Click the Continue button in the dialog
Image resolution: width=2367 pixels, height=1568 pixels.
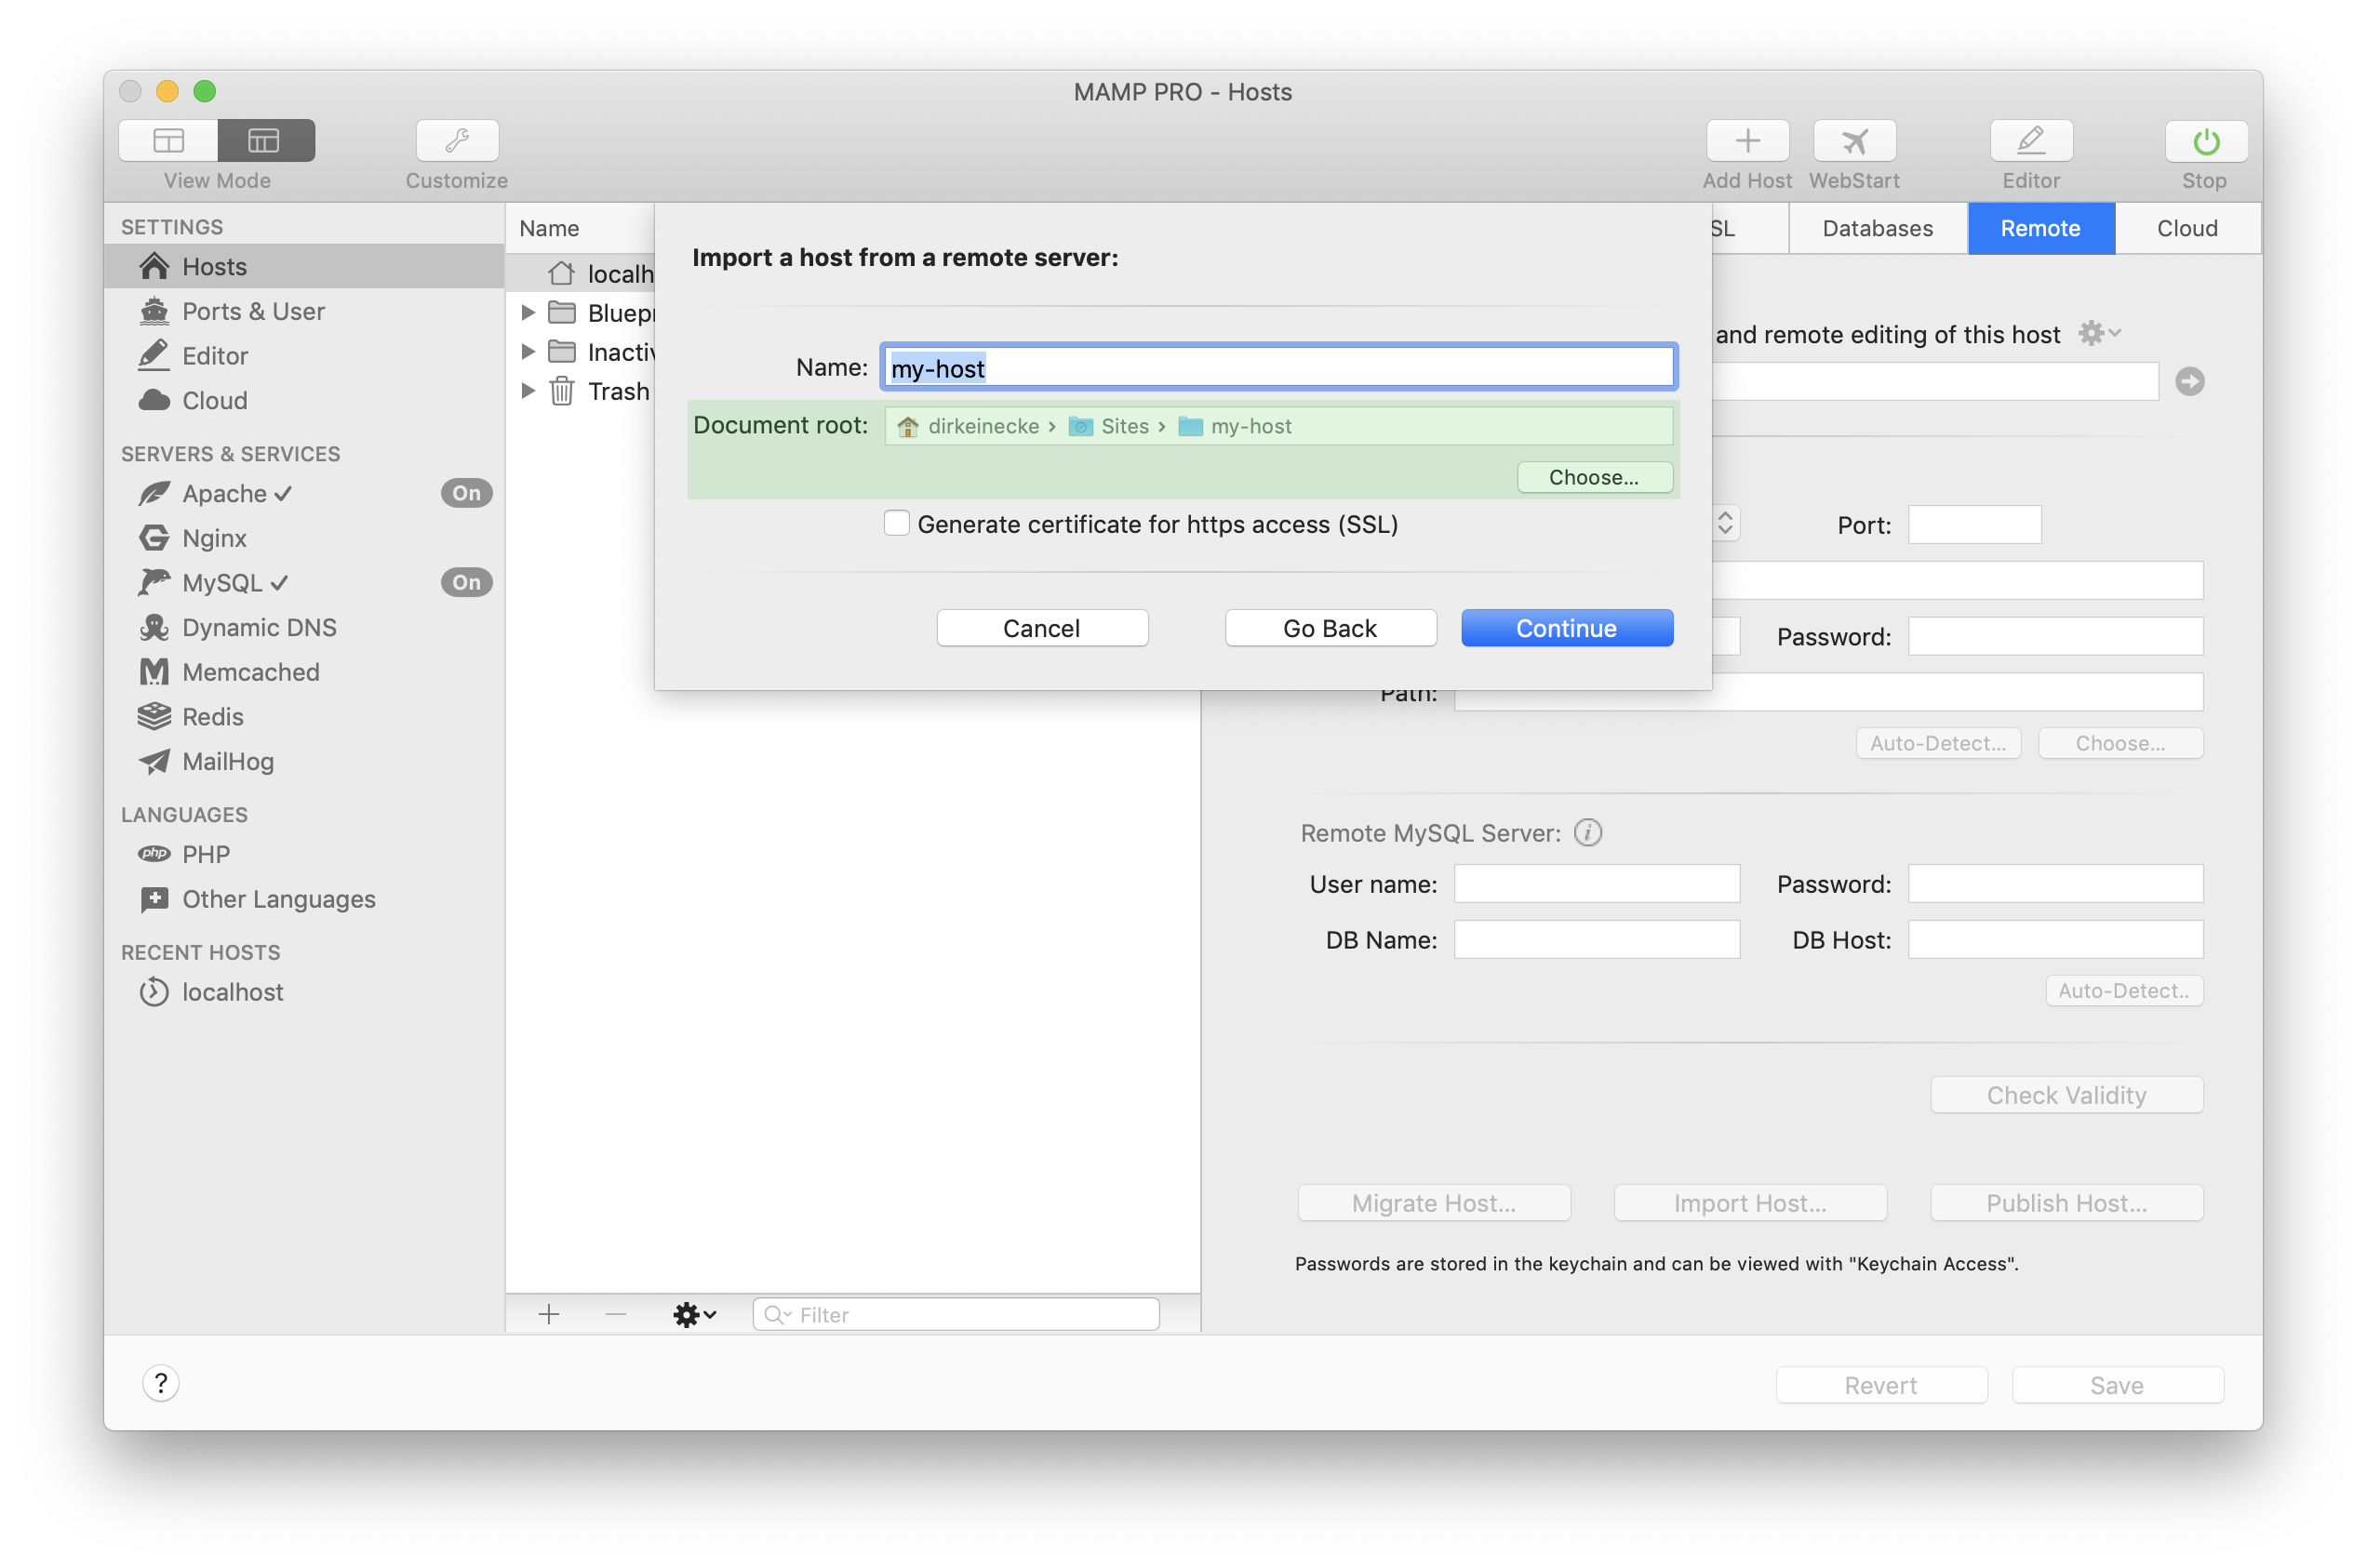(1566, 628)
